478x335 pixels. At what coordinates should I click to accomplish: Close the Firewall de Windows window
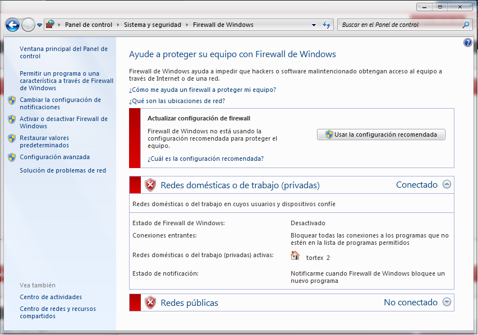460,7
